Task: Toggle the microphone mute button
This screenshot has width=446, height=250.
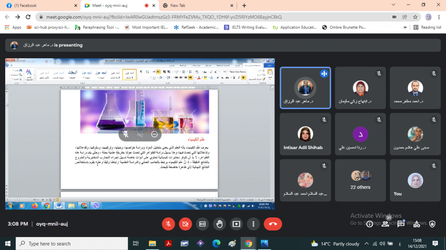Action: [168, 224]
